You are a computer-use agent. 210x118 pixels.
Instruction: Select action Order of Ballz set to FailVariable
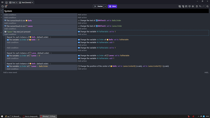[x=103, y=40]
